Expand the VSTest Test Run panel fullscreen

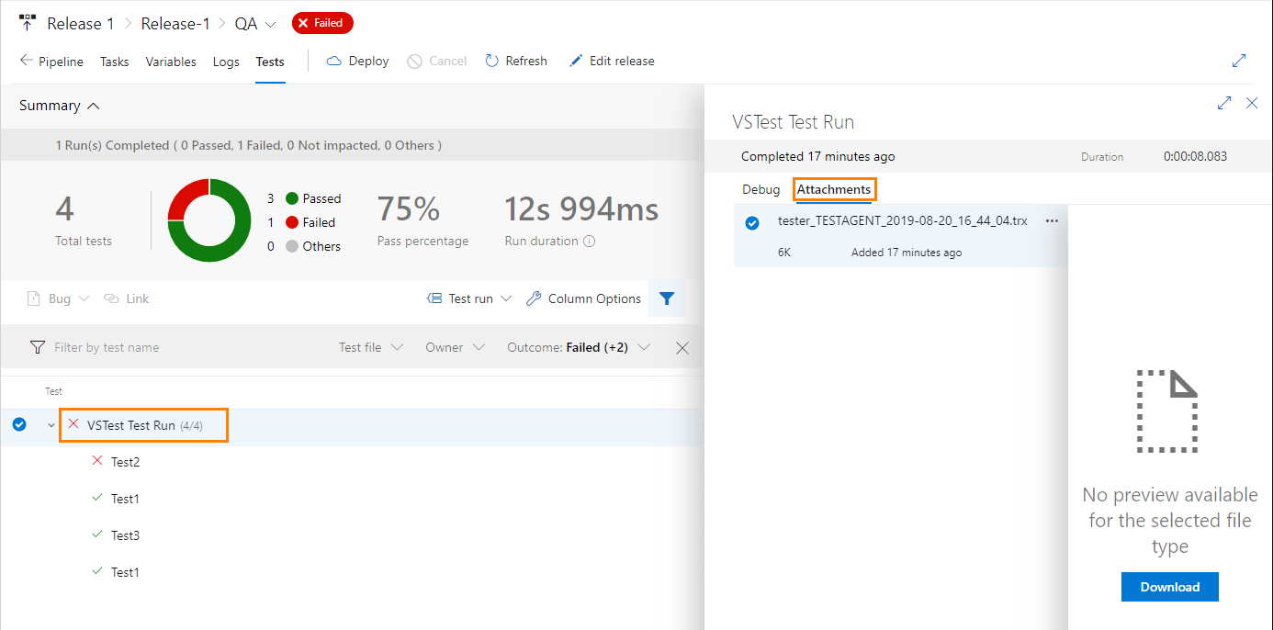(1223, 103)
